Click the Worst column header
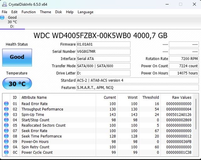 tap(128, 97)
